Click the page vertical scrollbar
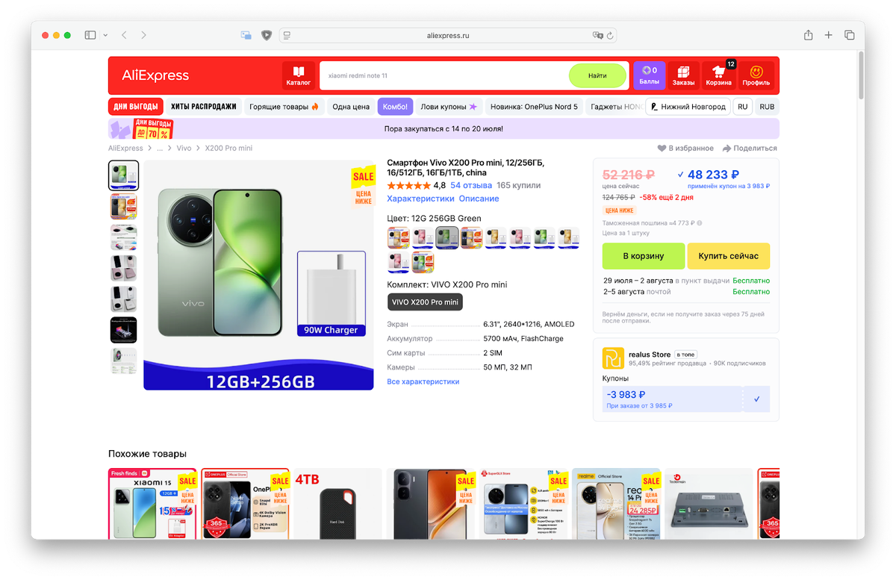Image resolution: width=896 pixels, height=580 pixels. pyautogui.click(x=861, y=75)
